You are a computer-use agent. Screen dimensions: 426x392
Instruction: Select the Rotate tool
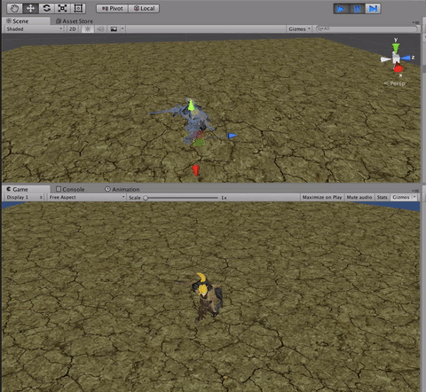tap(46, 8)
